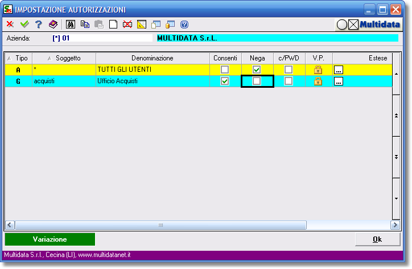Image resolution: width=412 pixels, height=269 pixels.
Task: Uncheck Consenti for Ufficio Acquisti
Action: coord(225,81)
